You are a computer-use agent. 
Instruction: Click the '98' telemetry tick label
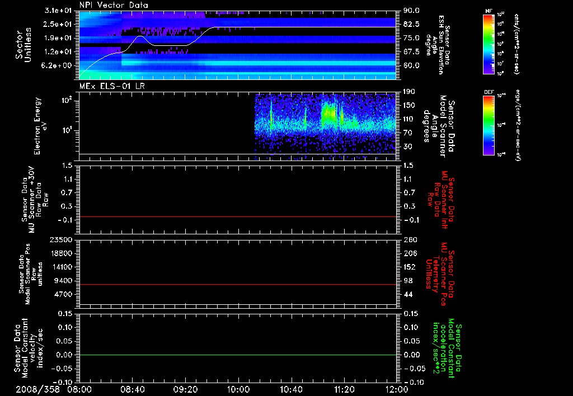tap(408, 281)
